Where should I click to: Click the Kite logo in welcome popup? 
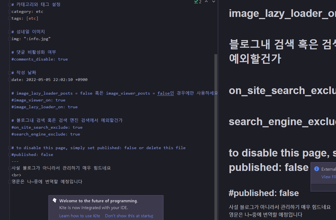pos(55,200)
